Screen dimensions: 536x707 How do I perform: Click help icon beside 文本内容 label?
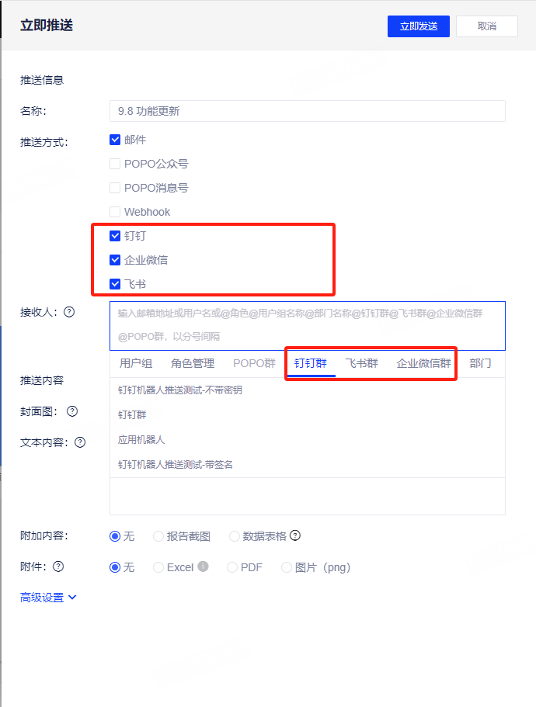tap(79, 442)
